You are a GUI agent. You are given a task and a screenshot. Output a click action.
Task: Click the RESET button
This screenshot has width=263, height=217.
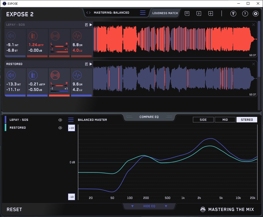[x=14, y=209]
